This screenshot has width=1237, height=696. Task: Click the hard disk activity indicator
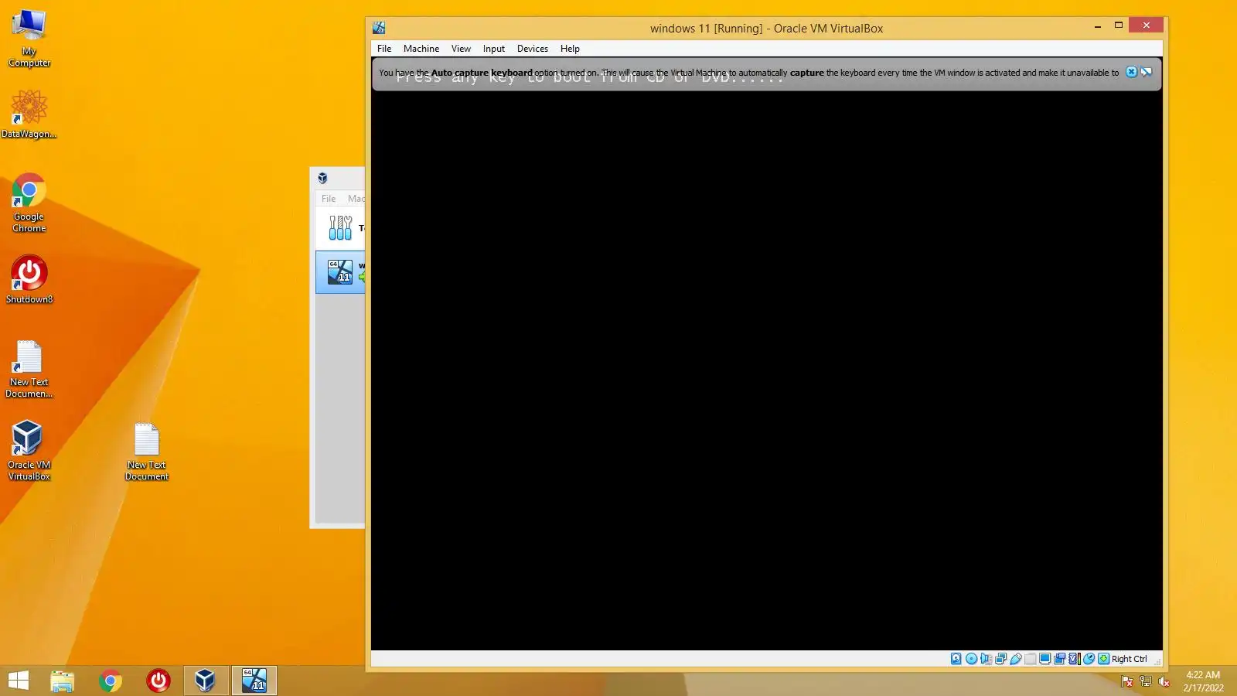tap(956, 659)
